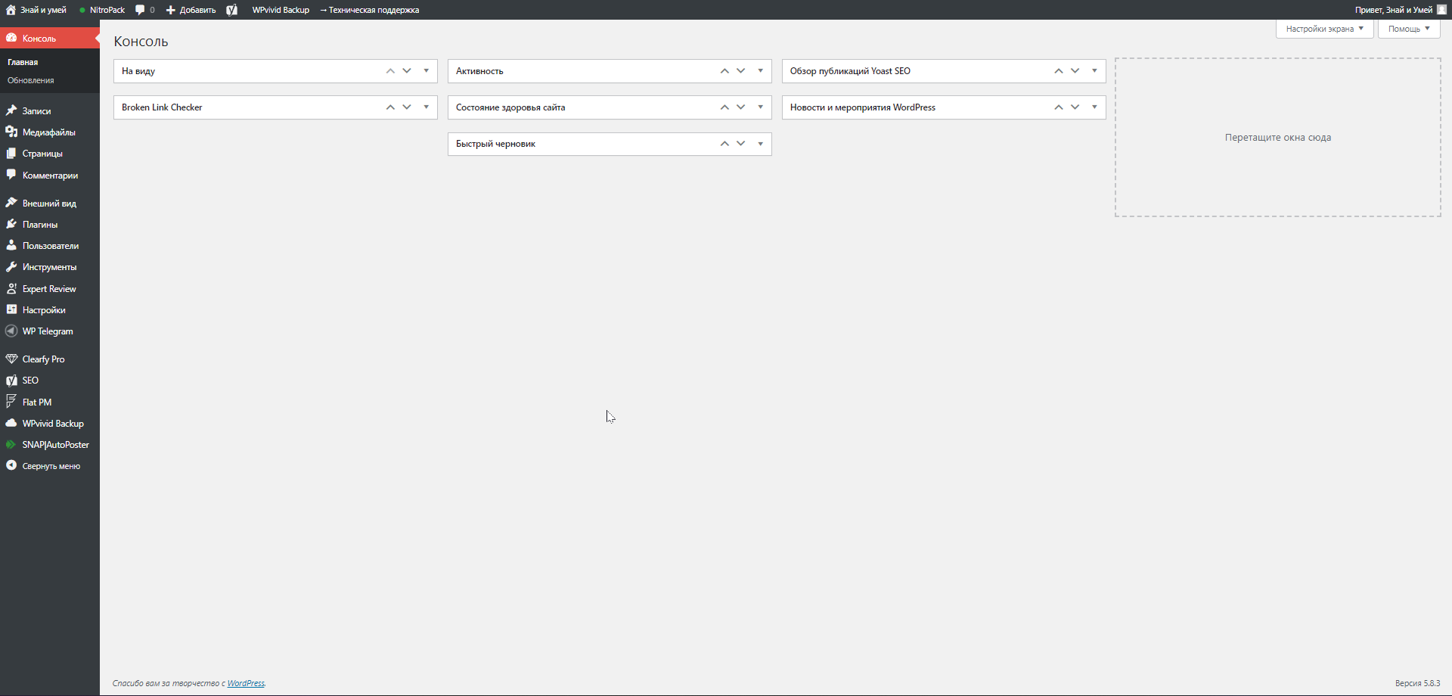Move Обзор публикаций Yoast SEO panel down

coord(1075,71)
